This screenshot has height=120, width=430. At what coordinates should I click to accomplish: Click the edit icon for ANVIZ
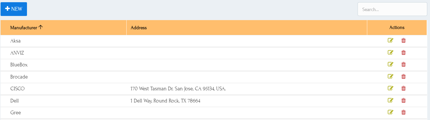coord(390,52)
